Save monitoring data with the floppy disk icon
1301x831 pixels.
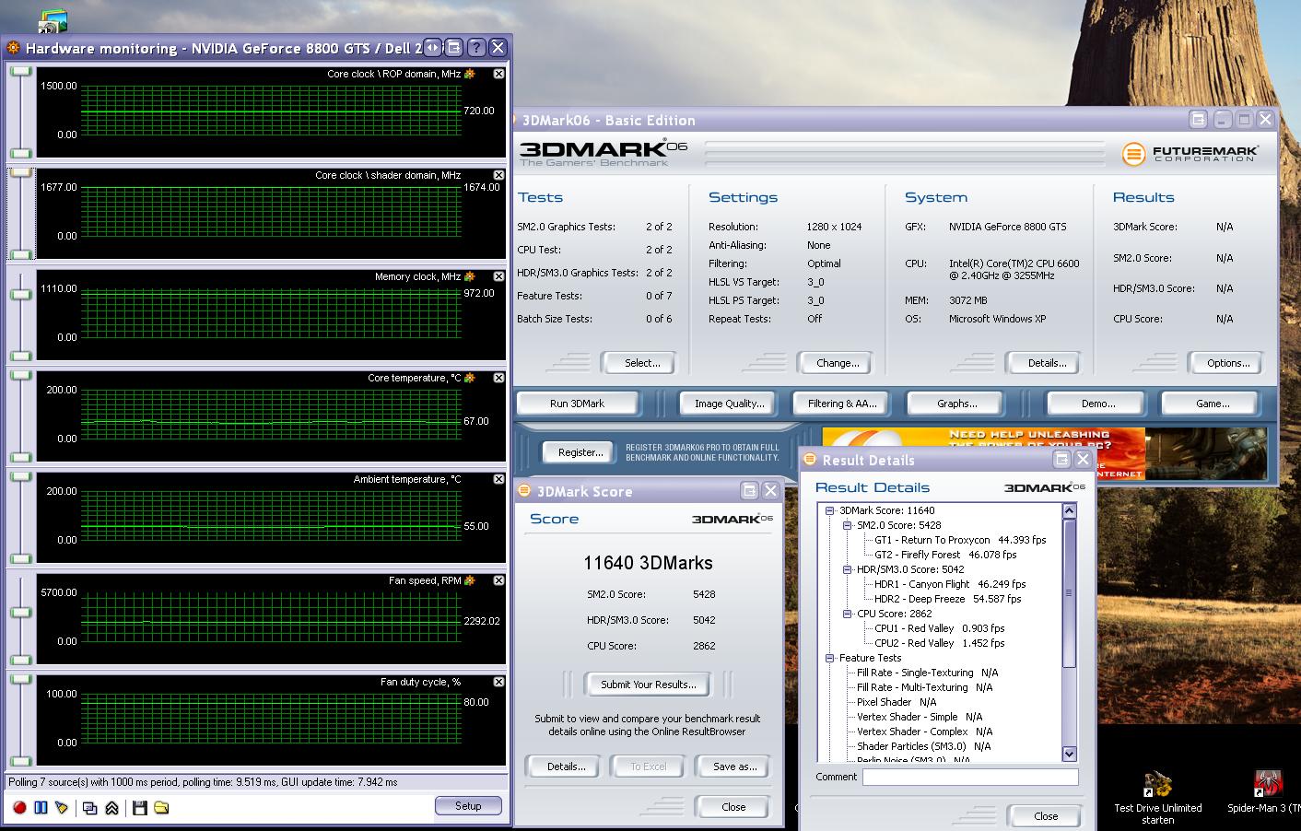pos(140,808)
